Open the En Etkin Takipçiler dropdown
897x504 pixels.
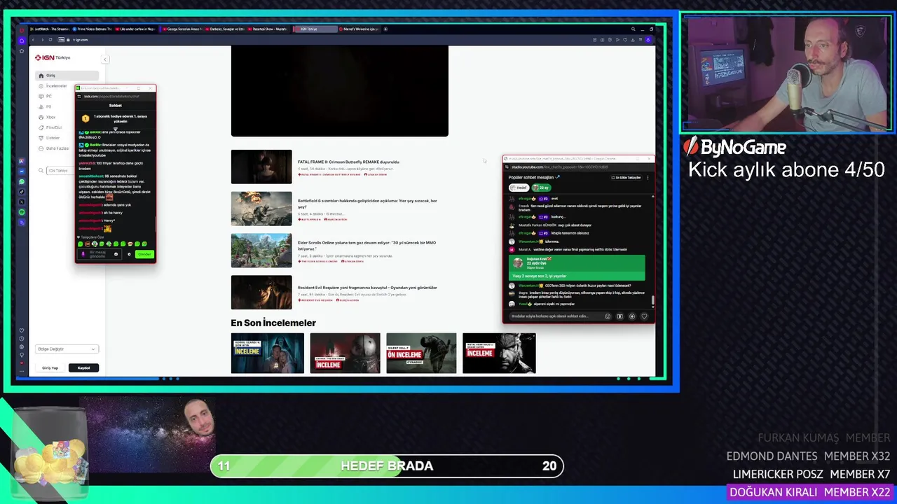[627, 178]
